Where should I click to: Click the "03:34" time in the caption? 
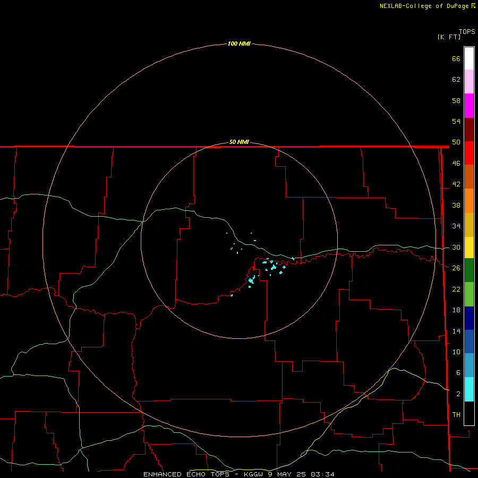322,474
